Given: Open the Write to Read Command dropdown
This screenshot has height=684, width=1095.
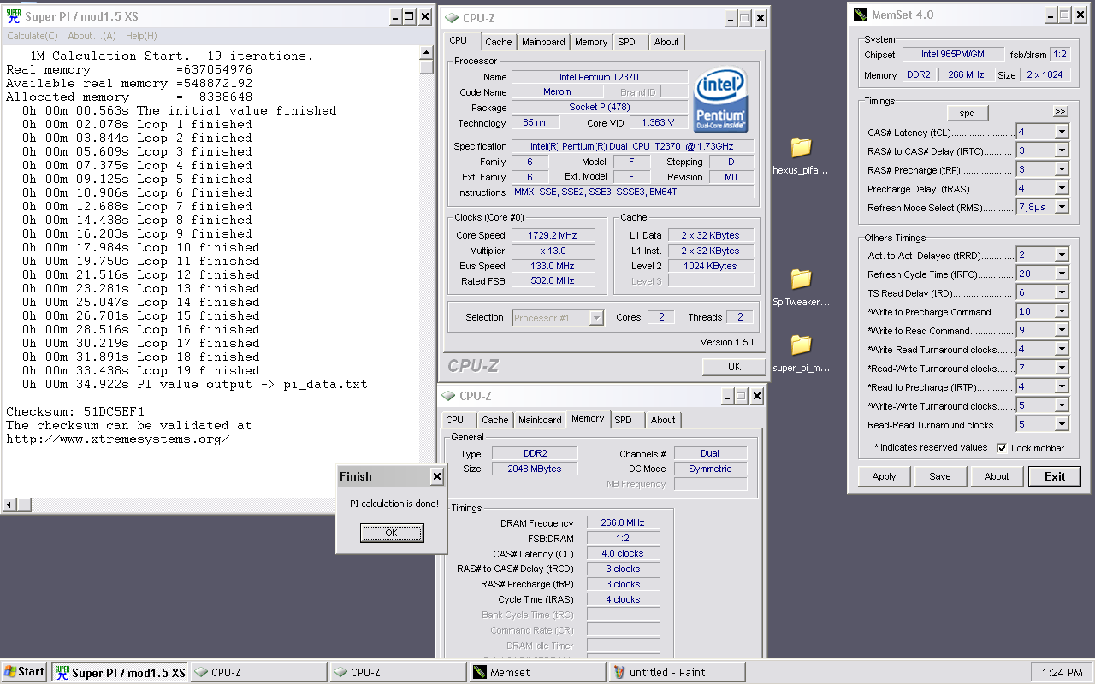Looking at the screenshot, I should 1062,331.
